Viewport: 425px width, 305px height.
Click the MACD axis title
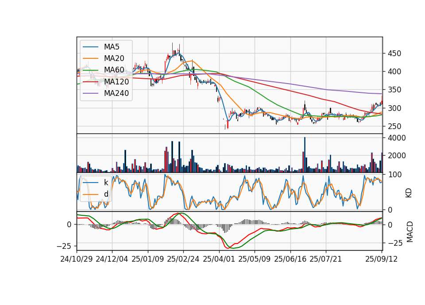[410, 232]
